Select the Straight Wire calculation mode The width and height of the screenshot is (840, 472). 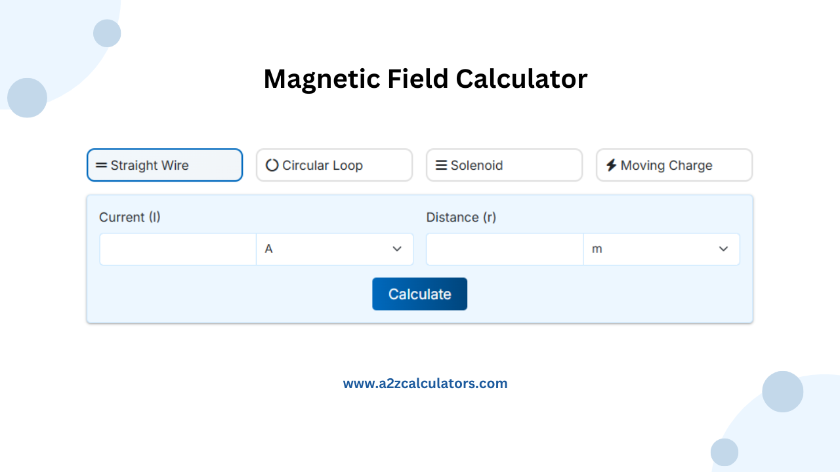pos(164,165)
